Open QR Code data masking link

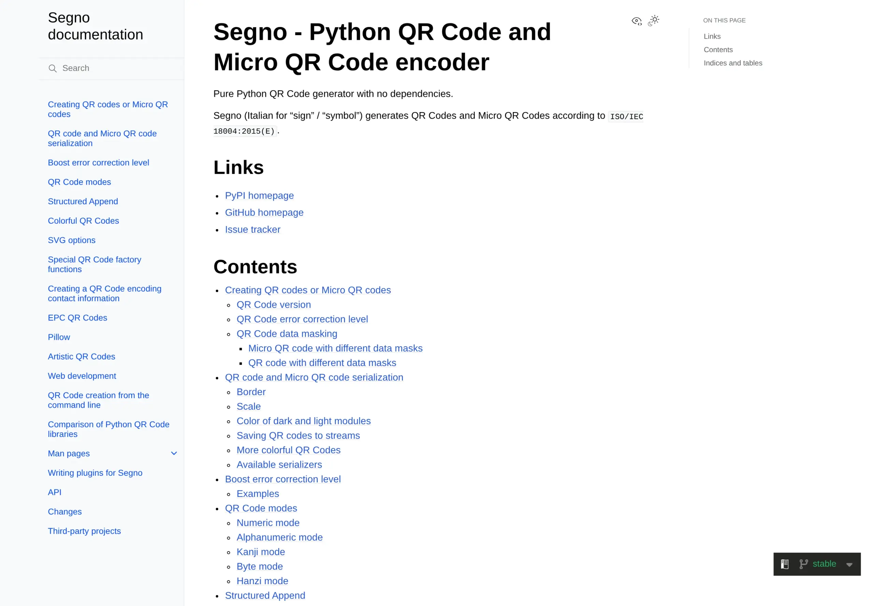click(x=287, y=333)
